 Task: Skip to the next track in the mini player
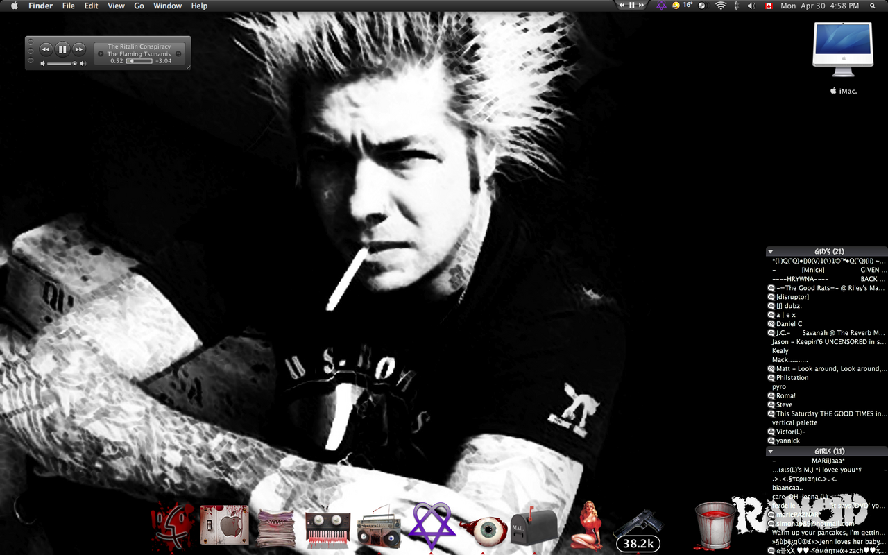pos(79,49)
